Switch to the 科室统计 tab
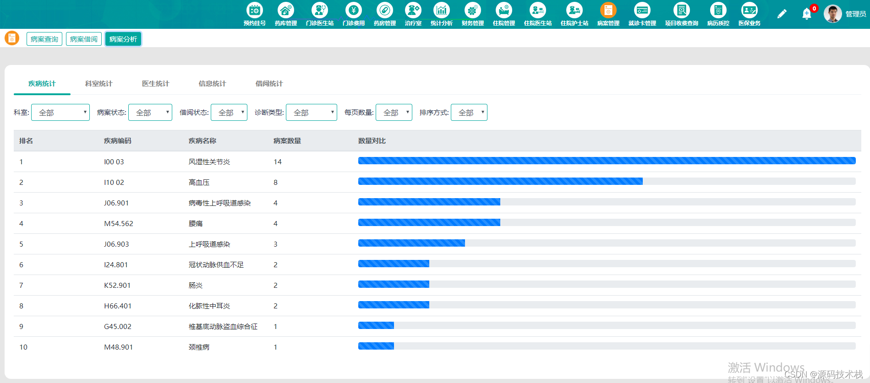The width and height of the screenshot is (870, 383). point(99,84)
